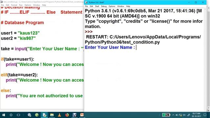
Task: Click the Cortana circle on taskbar
Action: click(x=11, y=115)
